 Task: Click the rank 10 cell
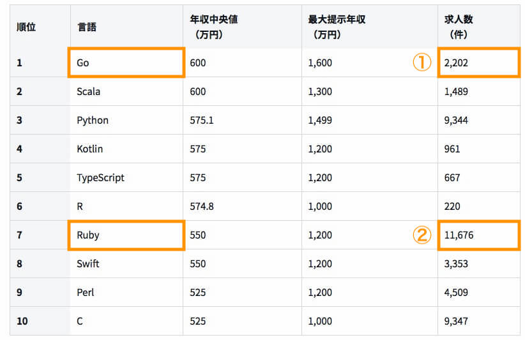[40, 321]
